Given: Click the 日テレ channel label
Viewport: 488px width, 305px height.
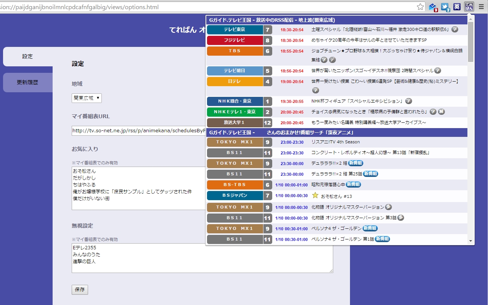Looking at the screenshot, I should [235, 82].
